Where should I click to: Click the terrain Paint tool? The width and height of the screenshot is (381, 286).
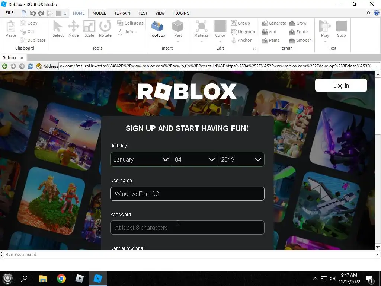(270, 40)
